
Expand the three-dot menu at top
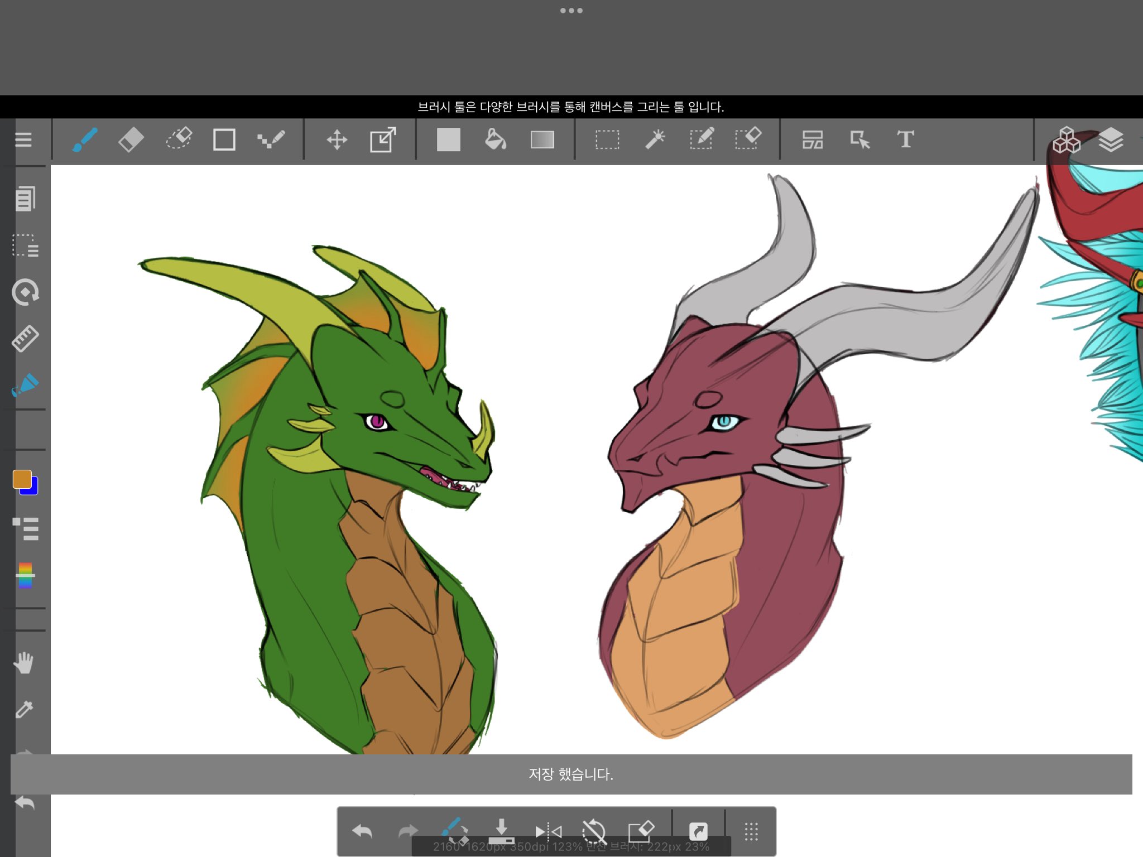571,11
